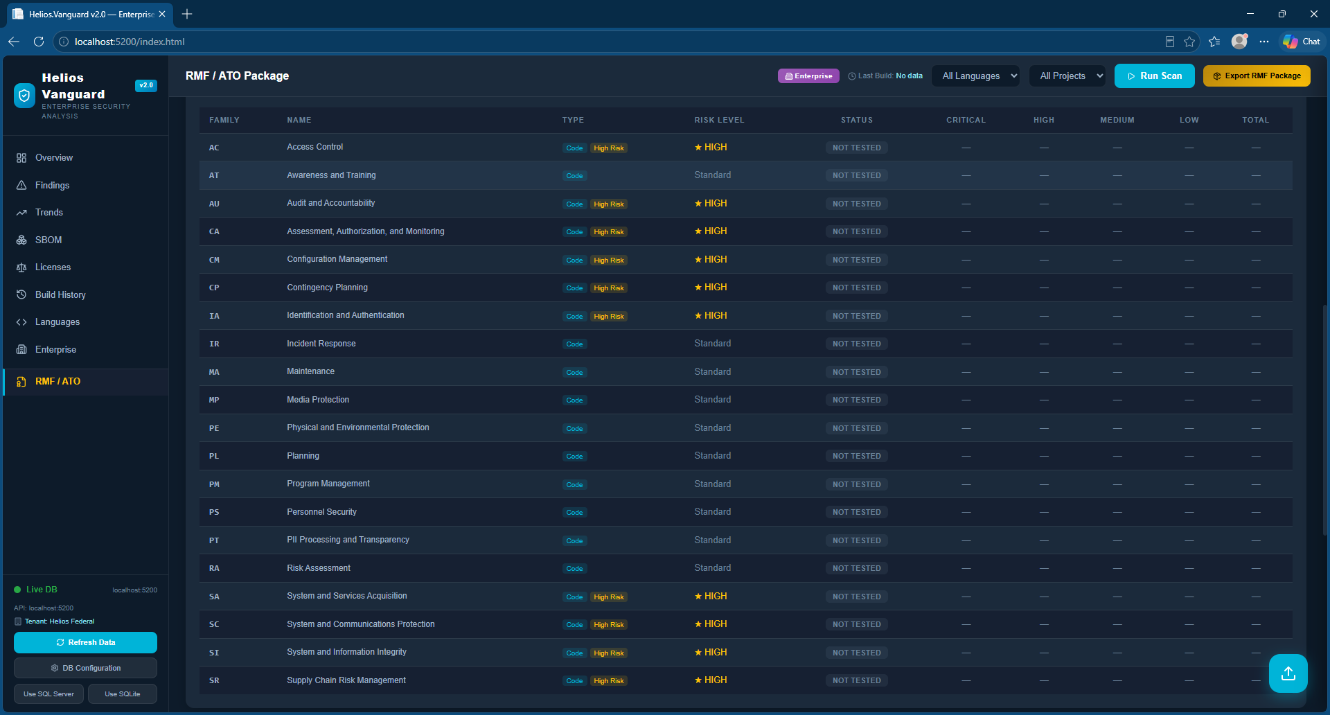
Task: Open reader view icon in address bar
Action: pyautogui.click(x=1170, y=42)
